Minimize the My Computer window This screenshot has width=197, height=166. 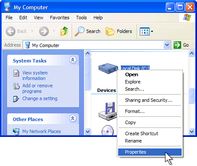coord(170,7)
